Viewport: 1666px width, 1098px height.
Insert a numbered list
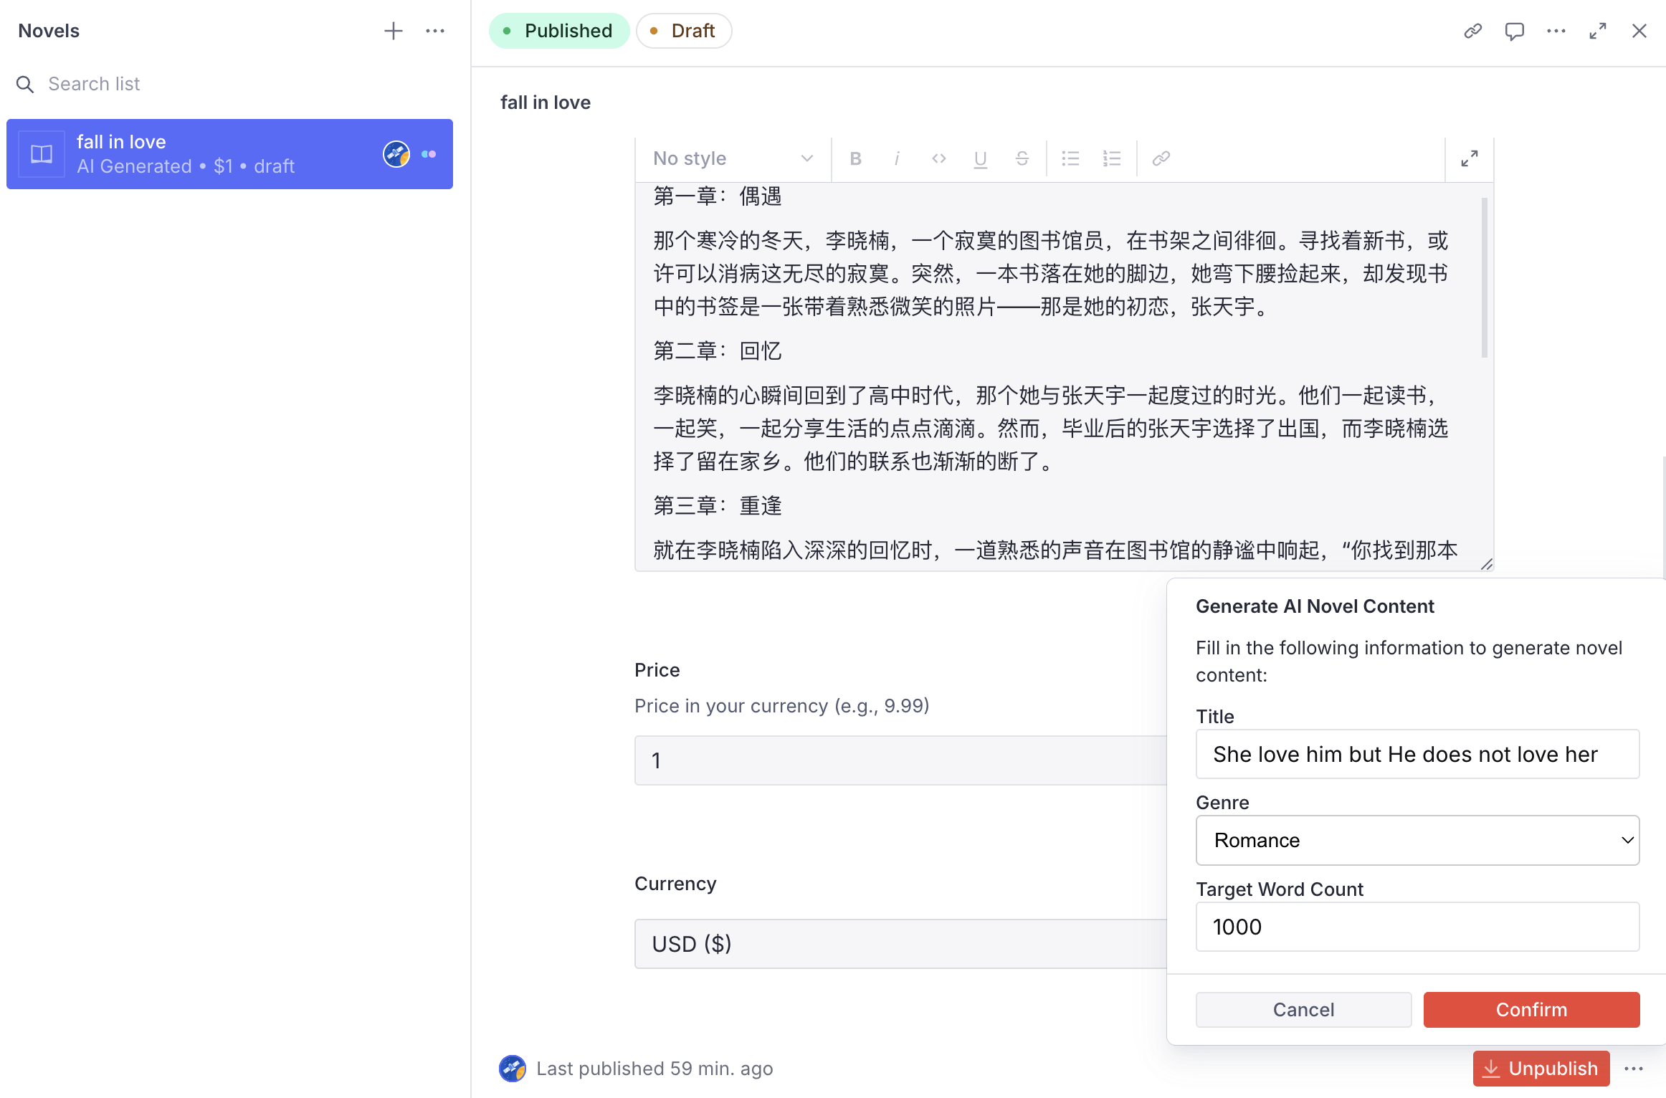coord(1112,158)
